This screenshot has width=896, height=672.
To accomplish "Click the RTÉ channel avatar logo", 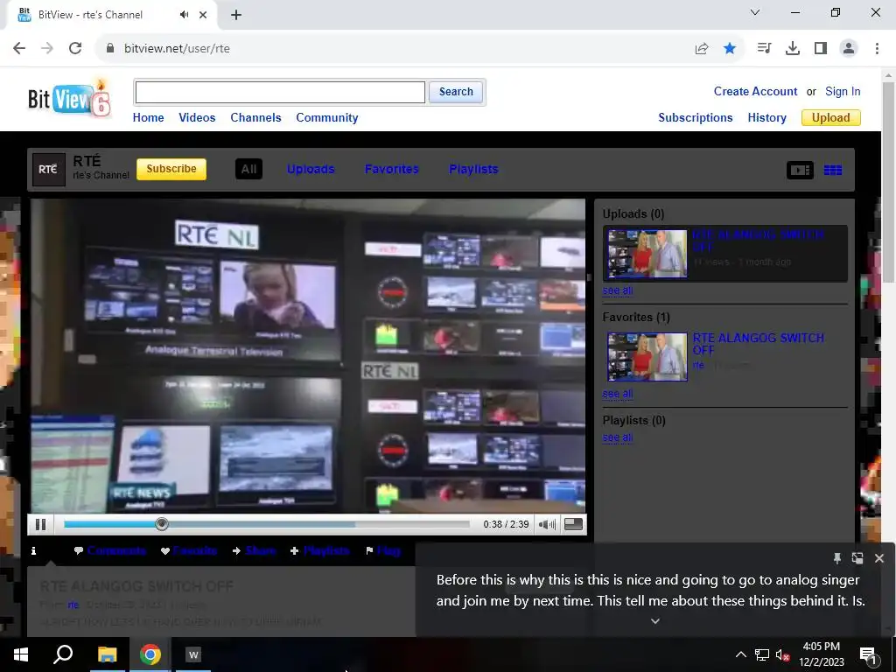I will tap(49, 169).
